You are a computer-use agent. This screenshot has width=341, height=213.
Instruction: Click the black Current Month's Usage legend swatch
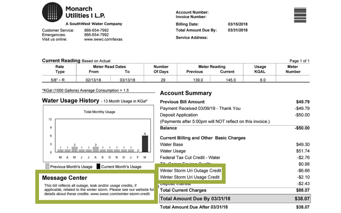tap(98, 166)
